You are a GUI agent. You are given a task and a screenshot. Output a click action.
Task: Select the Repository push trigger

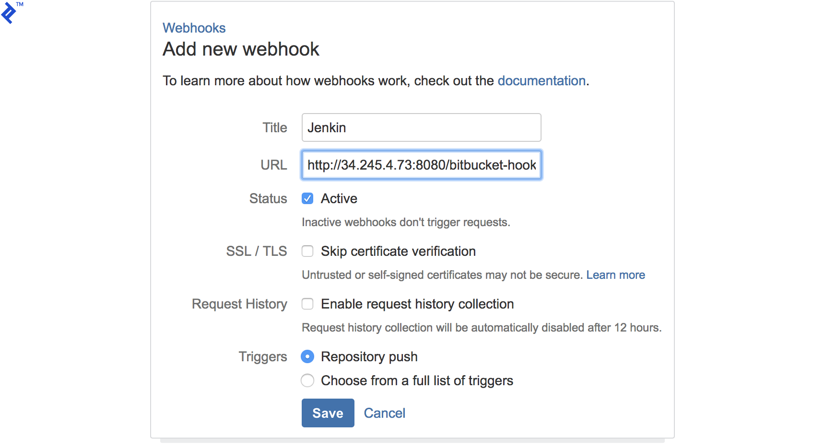307,356
